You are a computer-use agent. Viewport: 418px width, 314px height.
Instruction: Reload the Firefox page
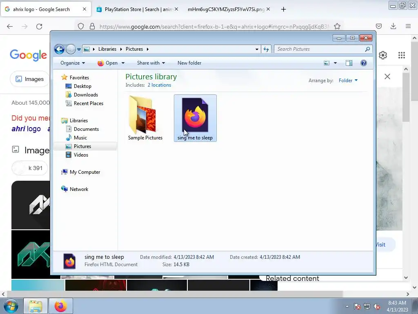point(39,27)
